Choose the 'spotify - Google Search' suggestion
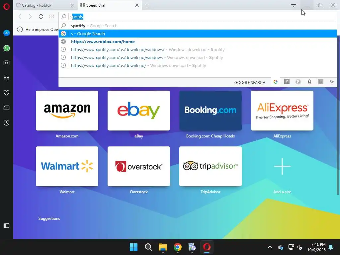 coord(198,26)
